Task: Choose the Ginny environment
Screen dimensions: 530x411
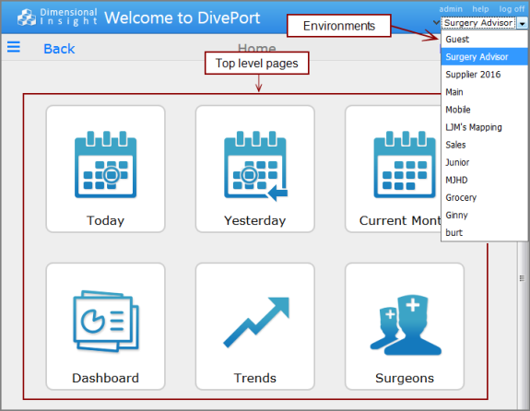Action: (x=484, y=215)
